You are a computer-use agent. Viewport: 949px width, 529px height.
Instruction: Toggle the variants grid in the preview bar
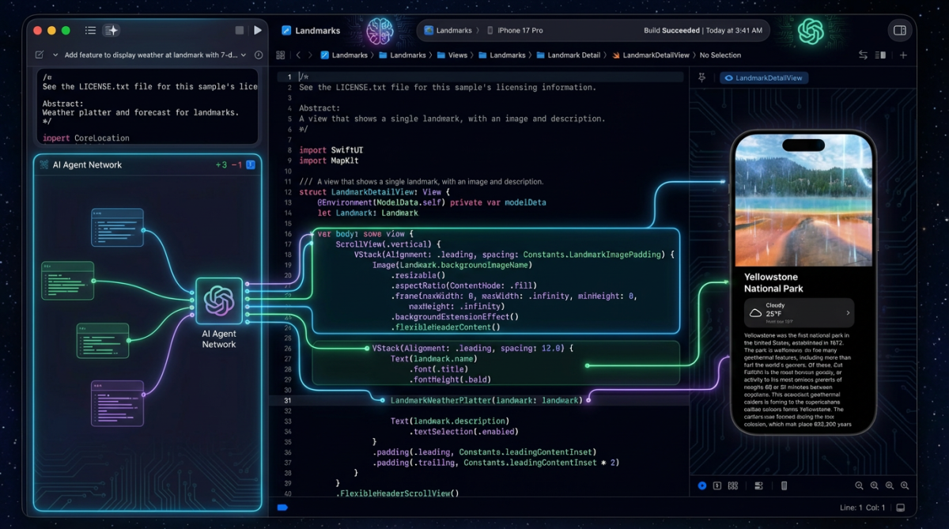733,486
